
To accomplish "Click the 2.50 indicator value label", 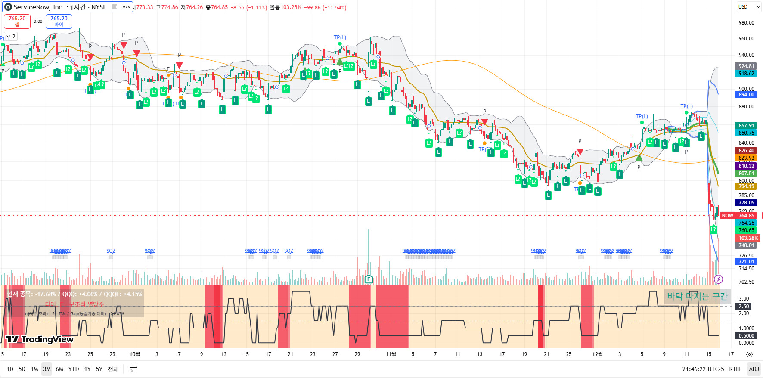I will (x=744, y=307).
